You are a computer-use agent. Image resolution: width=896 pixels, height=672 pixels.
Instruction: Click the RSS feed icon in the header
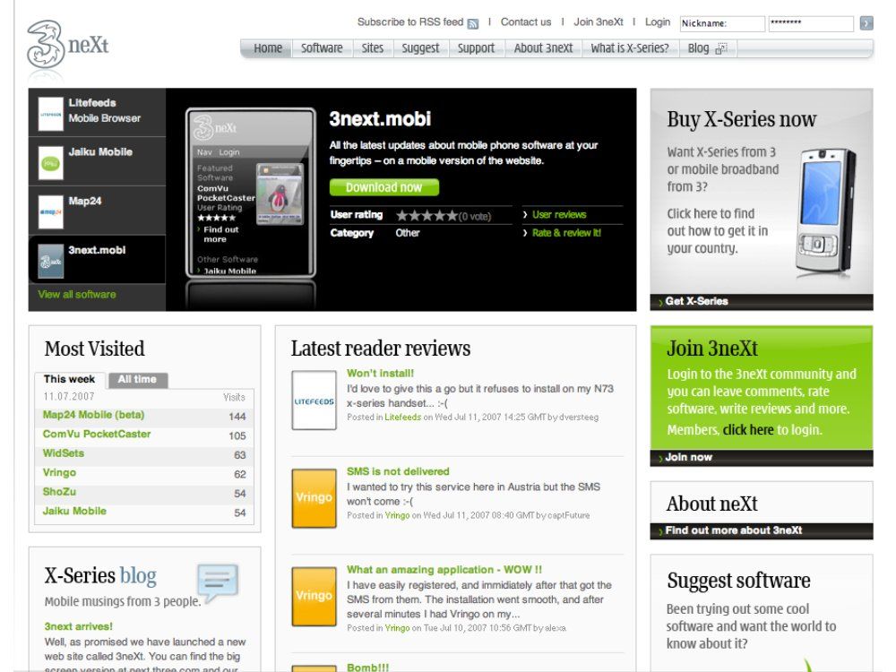pos(472,22)
